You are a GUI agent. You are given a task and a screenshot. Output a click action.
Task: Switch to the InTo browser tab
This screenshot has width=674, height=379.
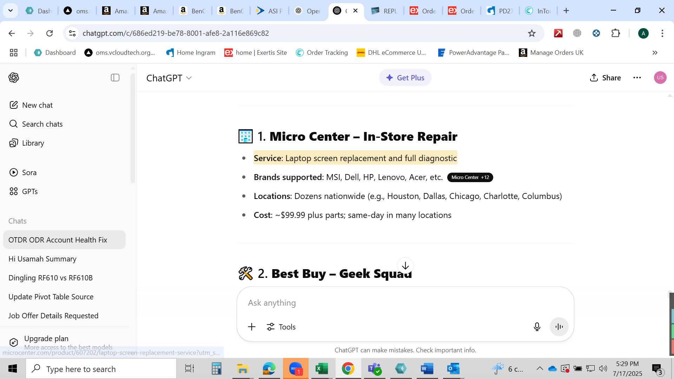pyautogui.click(x=538, y=11)
